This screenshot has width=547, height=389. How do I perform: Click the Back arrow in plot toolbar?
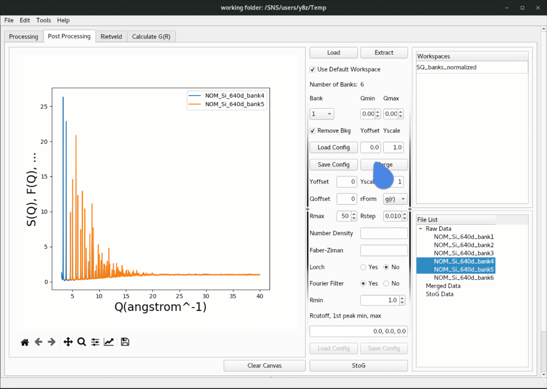38,342
